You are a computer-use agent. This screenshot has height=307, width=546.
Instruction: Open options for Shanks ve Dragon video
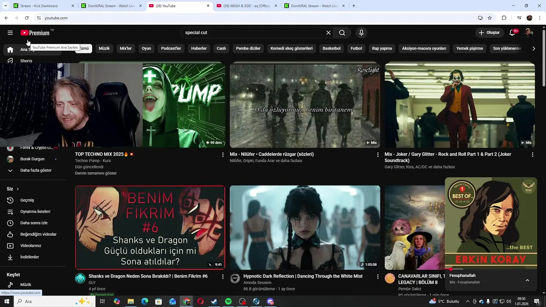point(223,277)
